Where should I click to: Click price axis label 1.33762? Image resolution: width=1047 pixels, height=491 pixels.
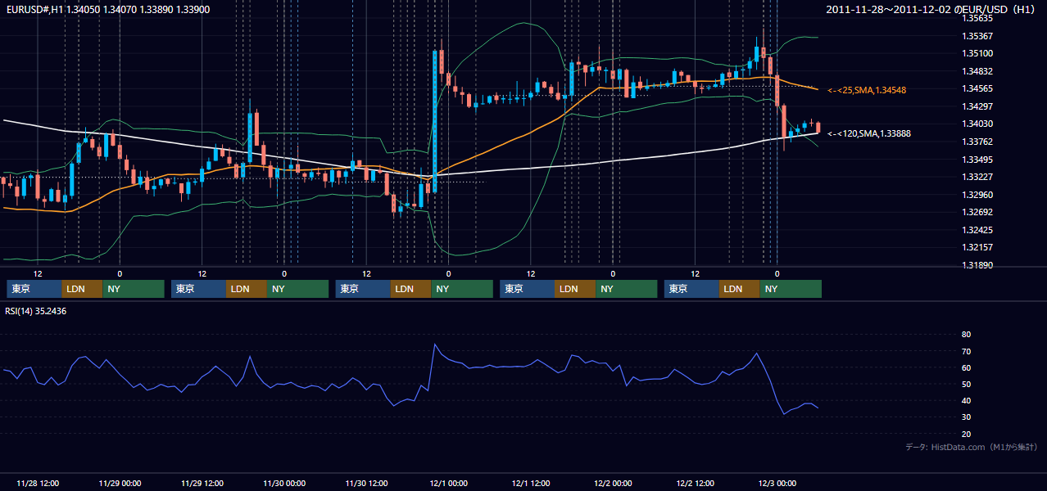tap(977, 142)
